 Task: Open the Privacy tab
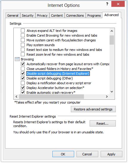42,15
